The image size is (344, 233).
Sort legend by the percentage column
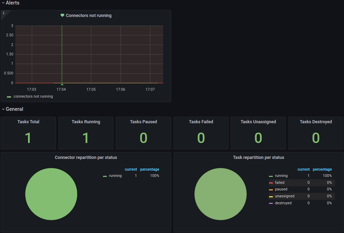322,169
